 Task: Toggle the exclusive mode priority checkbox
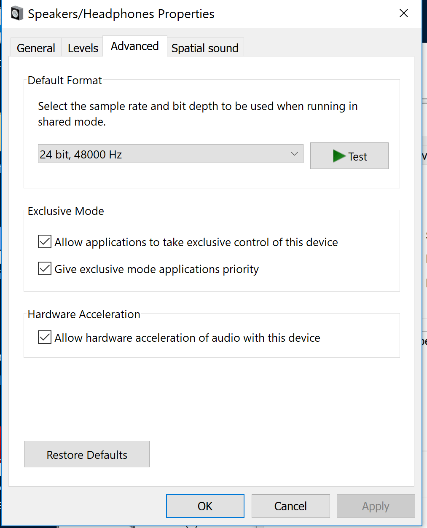[x=45, y=269]
